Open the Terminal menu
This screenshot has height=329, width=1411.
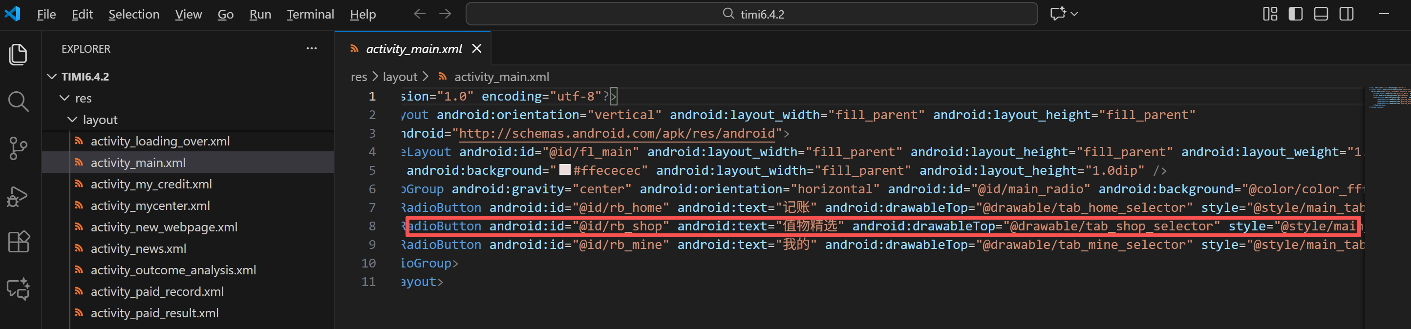310,14
